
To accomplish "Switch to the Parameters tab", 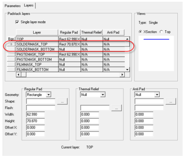I will (x=12, y=6).
